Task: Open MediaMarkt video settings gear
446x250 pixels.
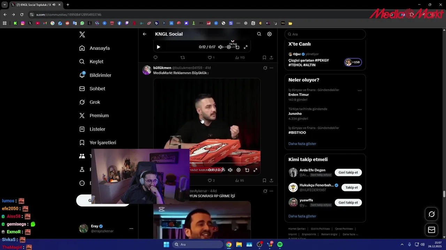Action: click(x=239, y=170)
